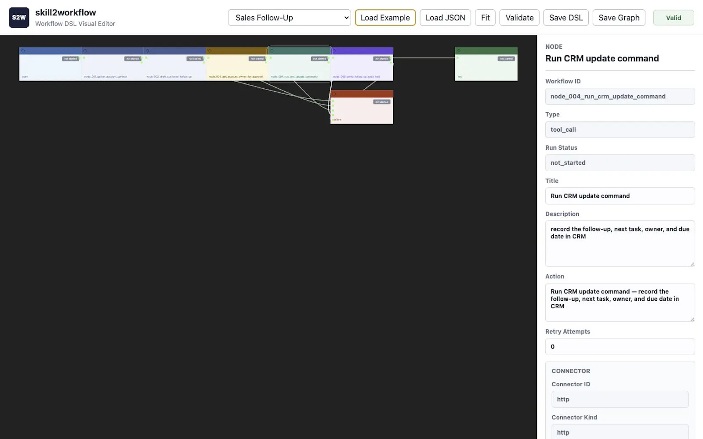This screenshot has height=439, width=703.
Task: Select the node_003_ask_account_owner_for_approval label
Action: [236, 77]
